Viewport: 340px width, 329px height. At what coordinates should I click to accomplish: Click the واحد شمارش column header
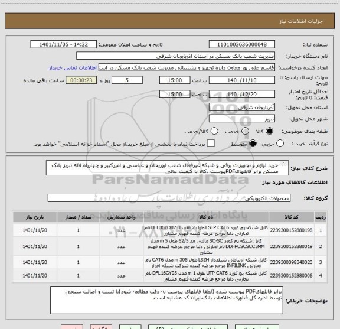click(x=122, y=217)
